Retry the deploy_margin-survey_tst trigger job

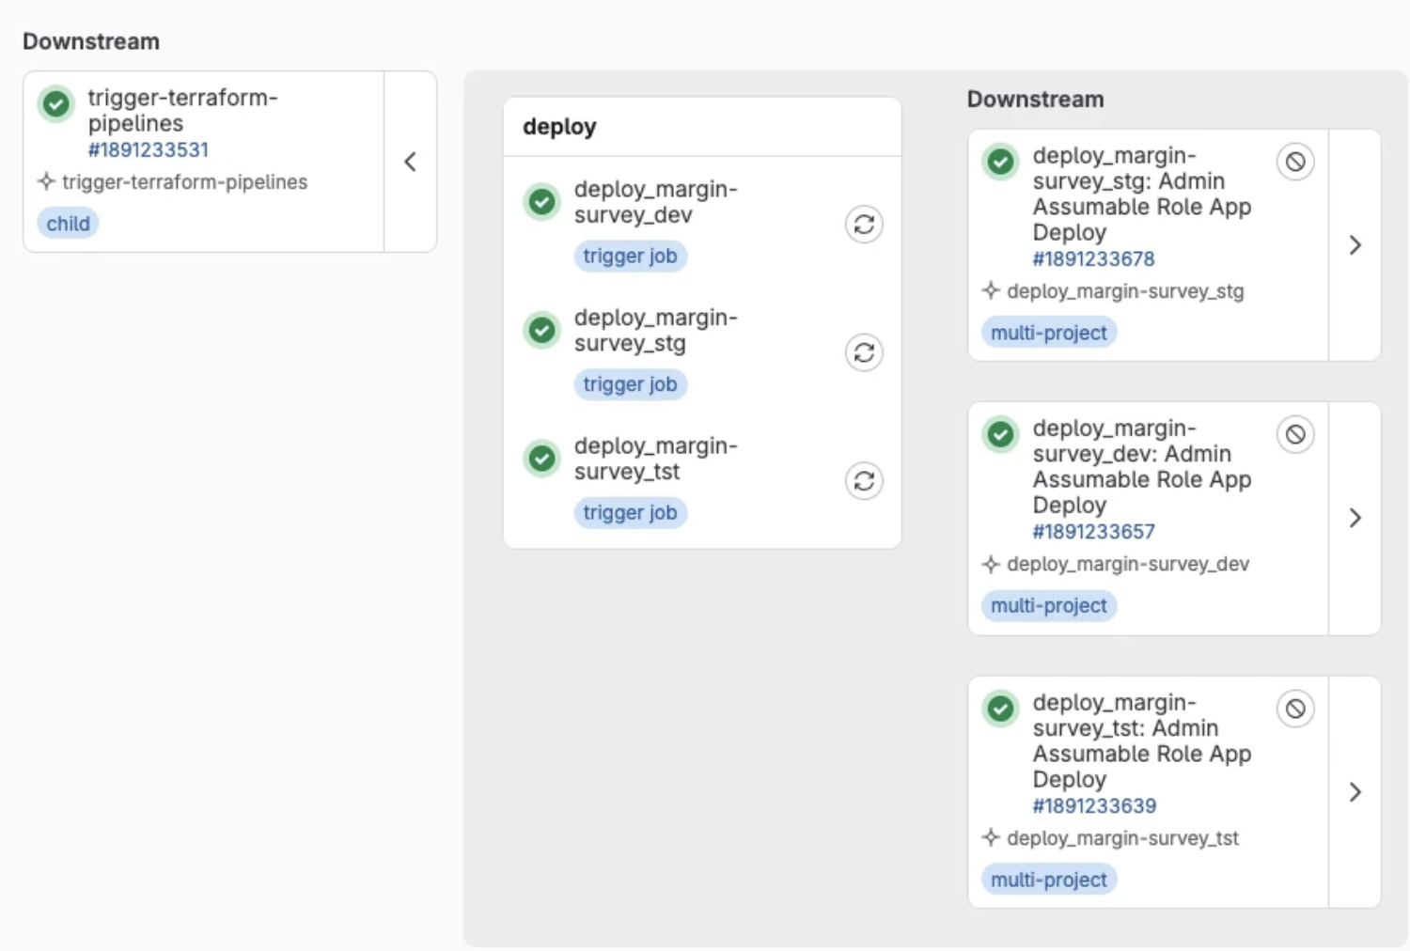[x=864, y=481]
